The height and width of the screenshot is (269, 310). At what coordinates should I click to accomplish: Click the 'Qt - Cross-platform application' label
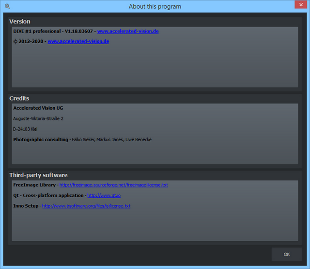click(48, 195)
